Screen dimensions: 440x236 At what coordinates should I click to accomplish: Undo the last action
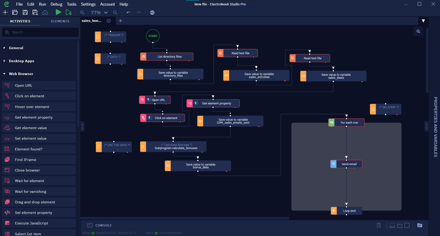coord(128,12)
